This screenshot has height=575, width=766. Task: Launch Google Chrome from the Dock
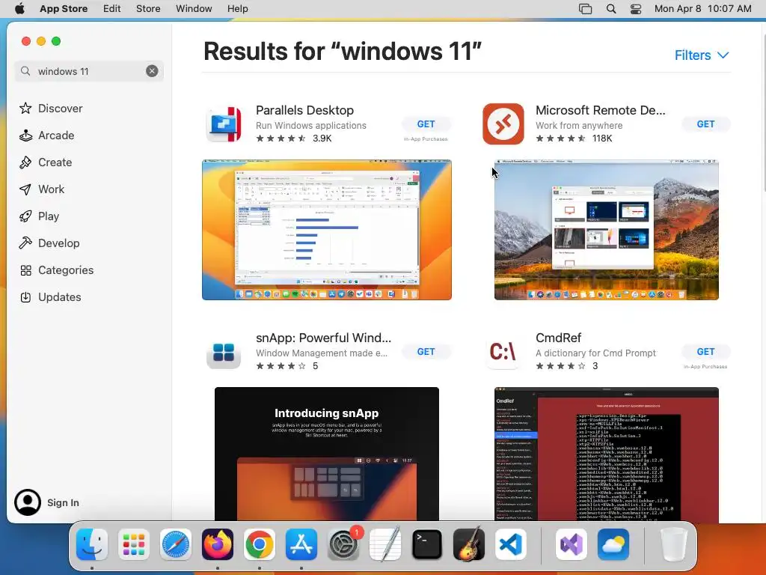[260, 544]
